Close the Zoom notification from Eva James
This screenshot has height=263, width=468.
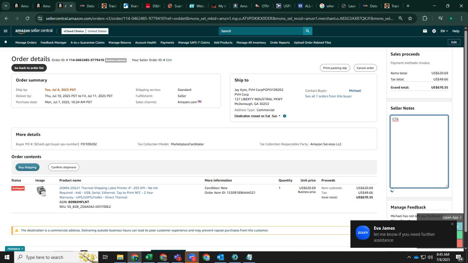click(x=452, y=224)
